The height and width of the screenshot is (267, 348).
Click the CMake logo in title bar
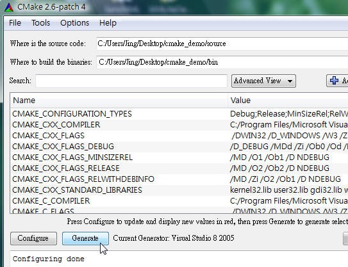[9, 7]
